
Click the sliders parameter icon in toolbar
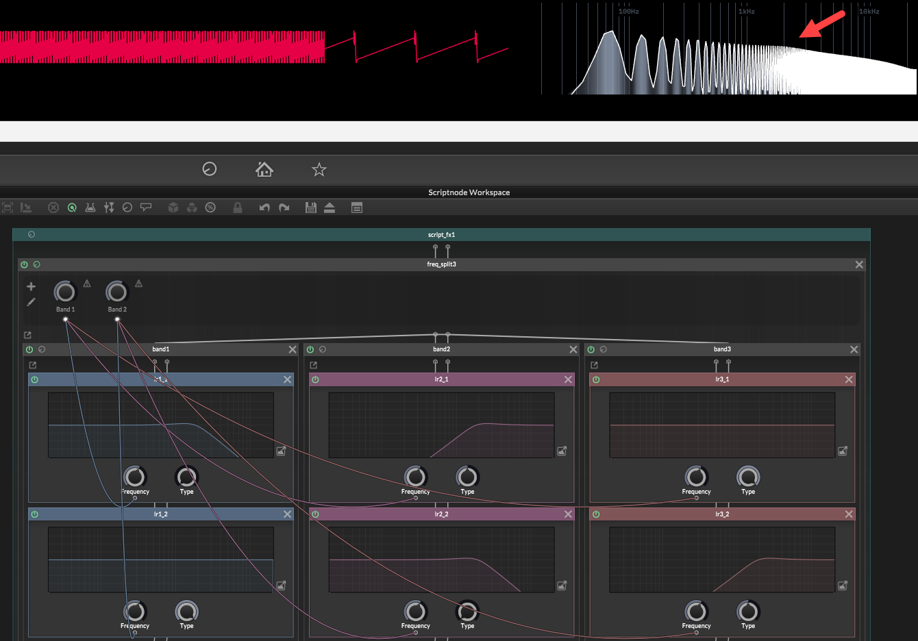(x=109, y=208)
